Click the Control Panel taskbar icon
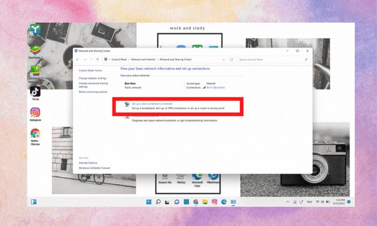 (x=233, y=202)
